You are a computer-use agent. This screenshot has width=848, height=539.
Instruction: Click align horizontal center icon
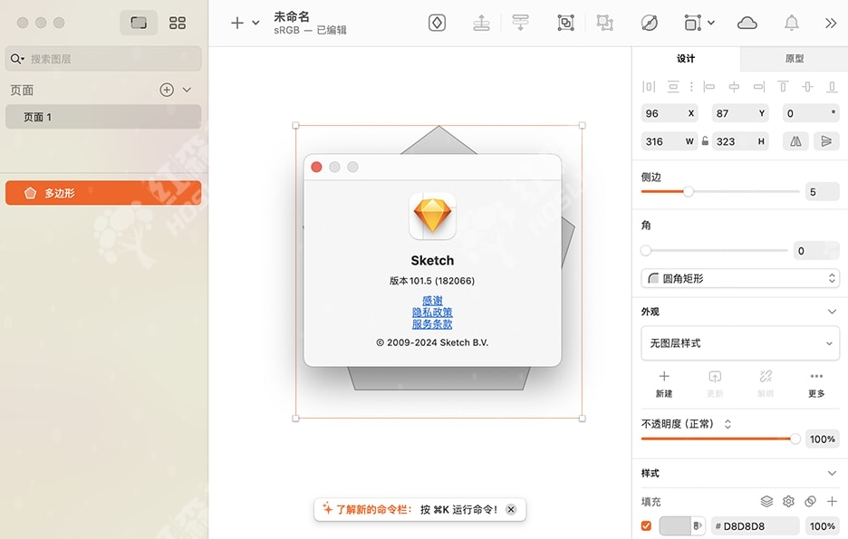click(734, 86)
